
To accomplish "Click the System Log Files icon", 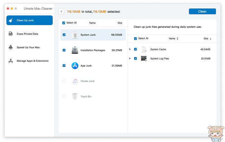I will [144, 59].
